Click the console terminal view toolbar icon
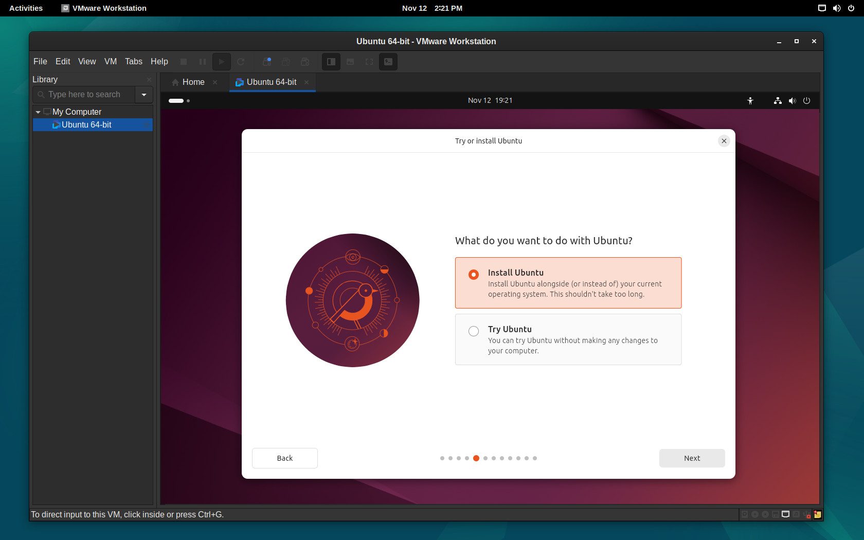Image resolution: width=864 pixels, height=540 pixels. 388,62
